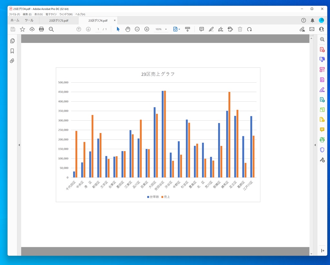Open the ヘルプ menu
330x265 pixels.
click(x=80, y=14)
